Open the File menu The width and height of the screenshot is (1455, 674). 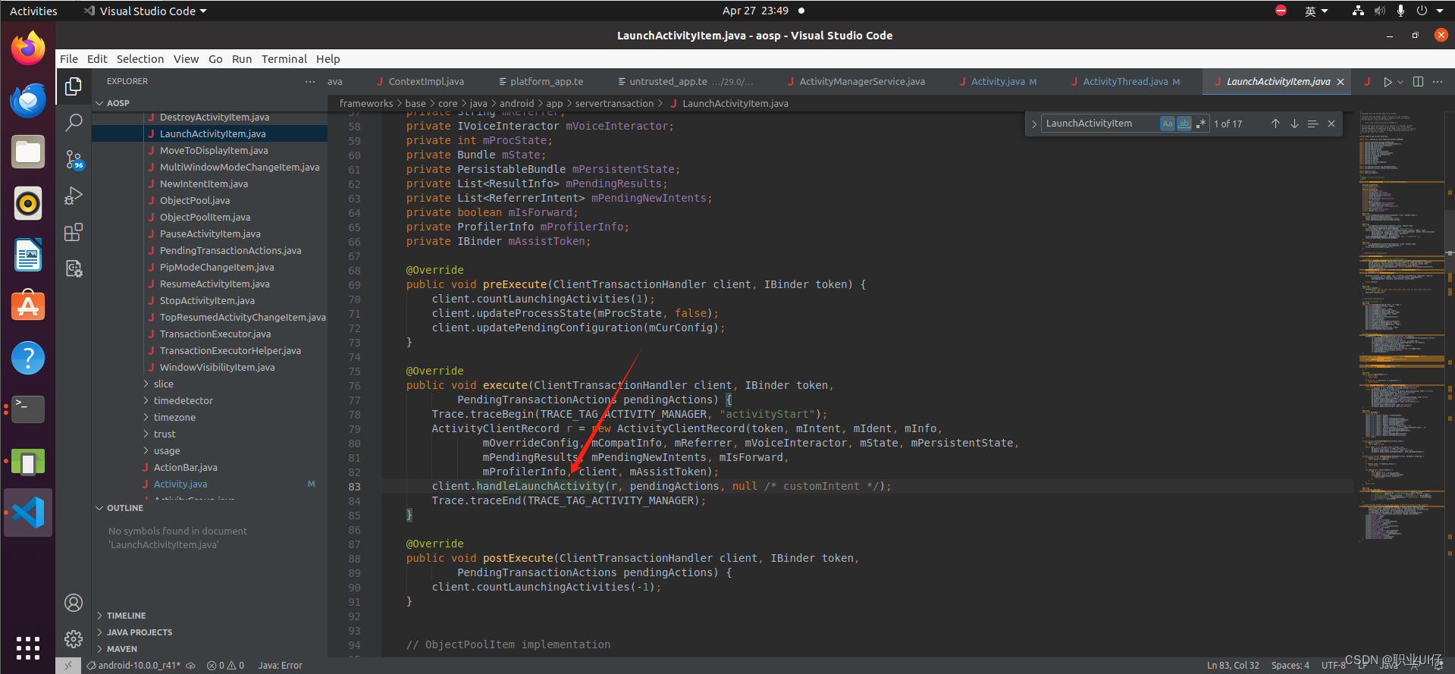[69, 59]
